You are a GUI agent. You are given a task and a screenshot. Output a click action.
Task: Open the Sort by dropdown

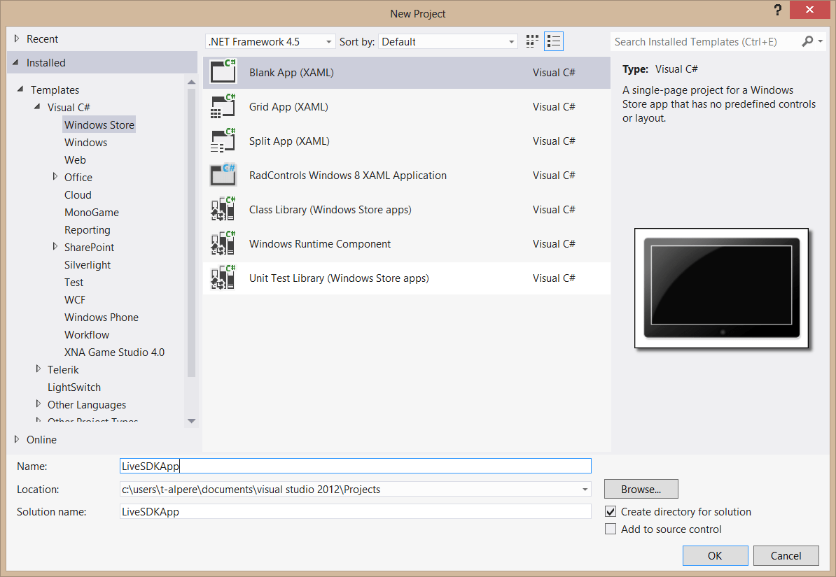coord(448,42)
